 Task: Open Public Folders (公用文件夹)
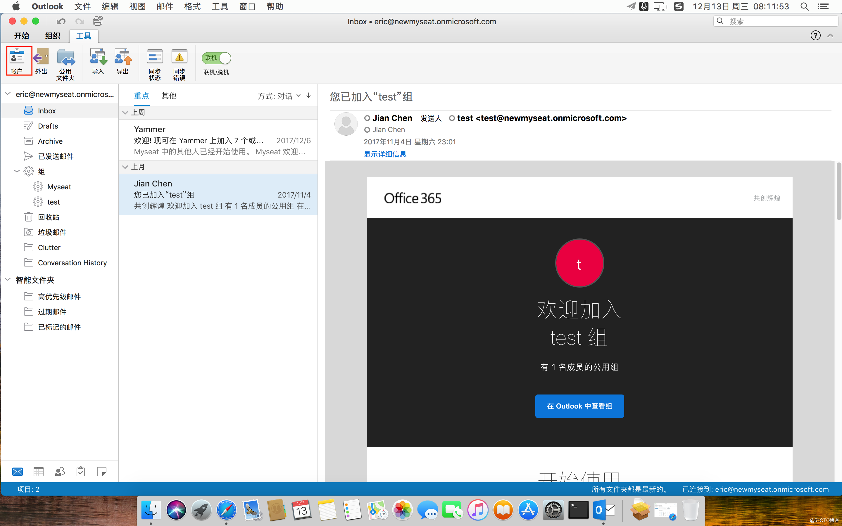66,64
